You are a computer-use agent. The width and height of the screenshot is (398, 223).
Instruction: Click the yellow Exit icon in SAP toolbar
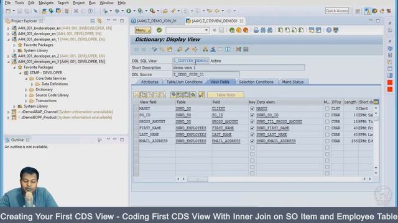239,30
